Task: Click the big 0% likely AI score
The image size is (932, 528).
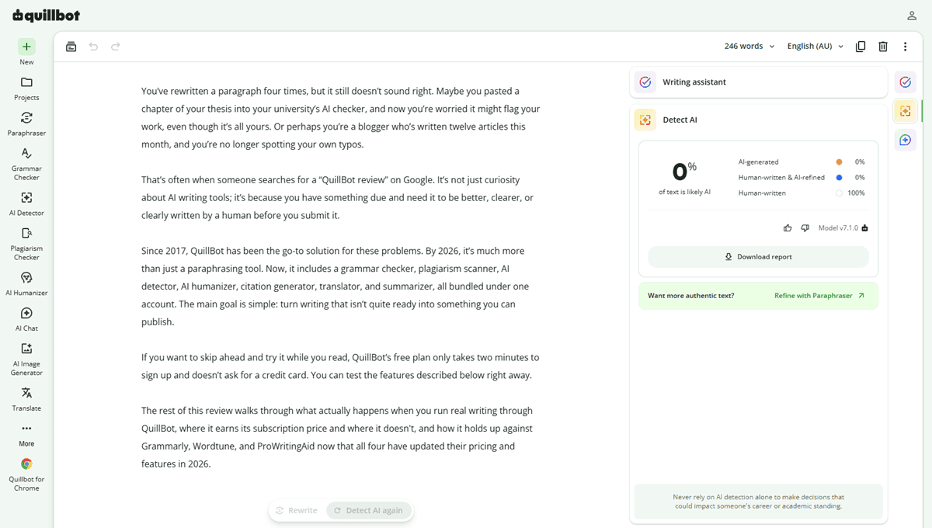Action: pyautogui.click(x=684, y=171)
